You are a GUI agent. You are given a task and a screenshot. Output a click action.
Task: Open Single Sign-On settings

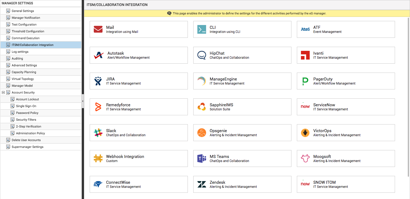point(26,106)
